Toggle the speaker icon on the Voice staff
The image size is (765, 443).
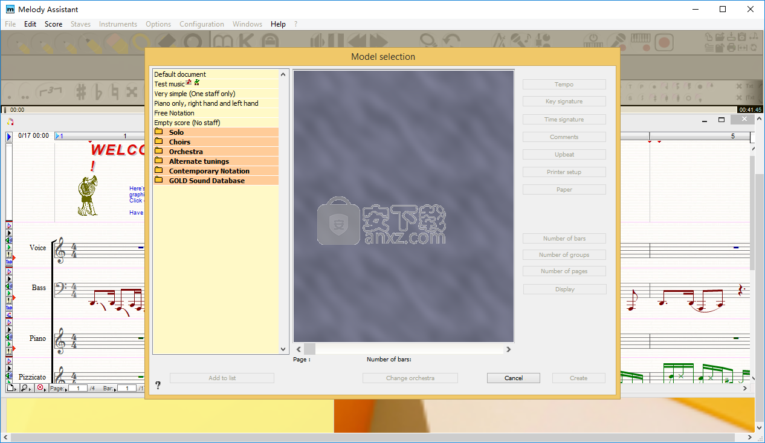point(9,240)
